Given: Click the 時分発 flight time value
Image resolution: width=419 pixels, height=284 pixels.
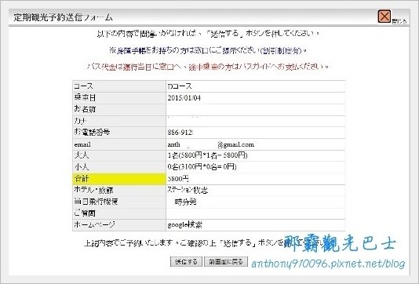Looking at the screenshot, I should [185, 202].
